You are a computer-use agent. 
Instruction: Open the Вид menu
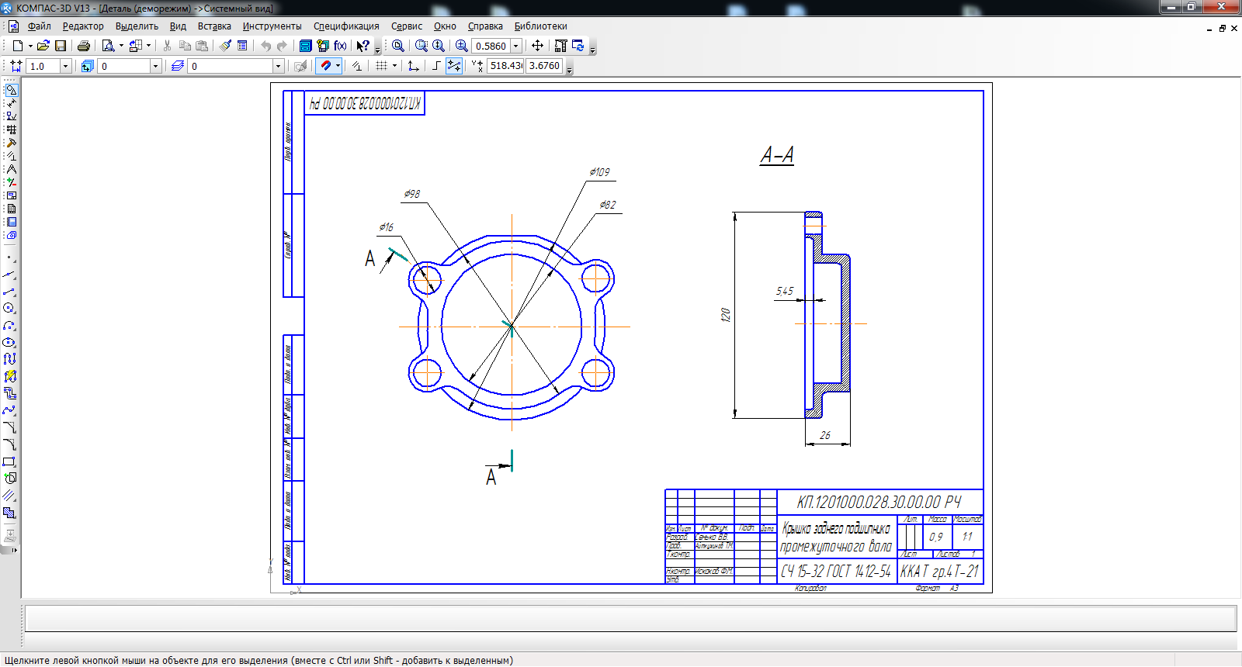178,26
